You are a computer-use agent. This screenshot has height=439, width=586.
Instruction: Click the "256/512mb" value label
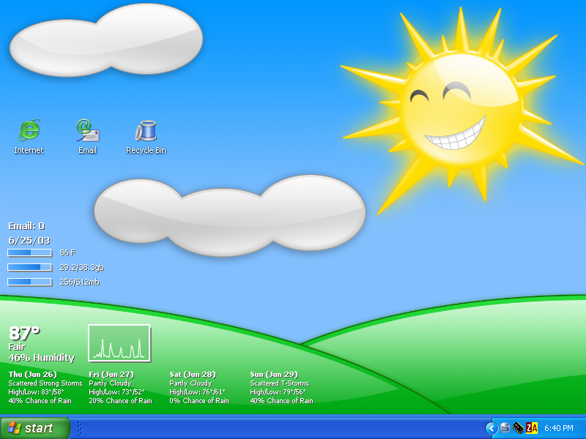click(x=80, y=282)
